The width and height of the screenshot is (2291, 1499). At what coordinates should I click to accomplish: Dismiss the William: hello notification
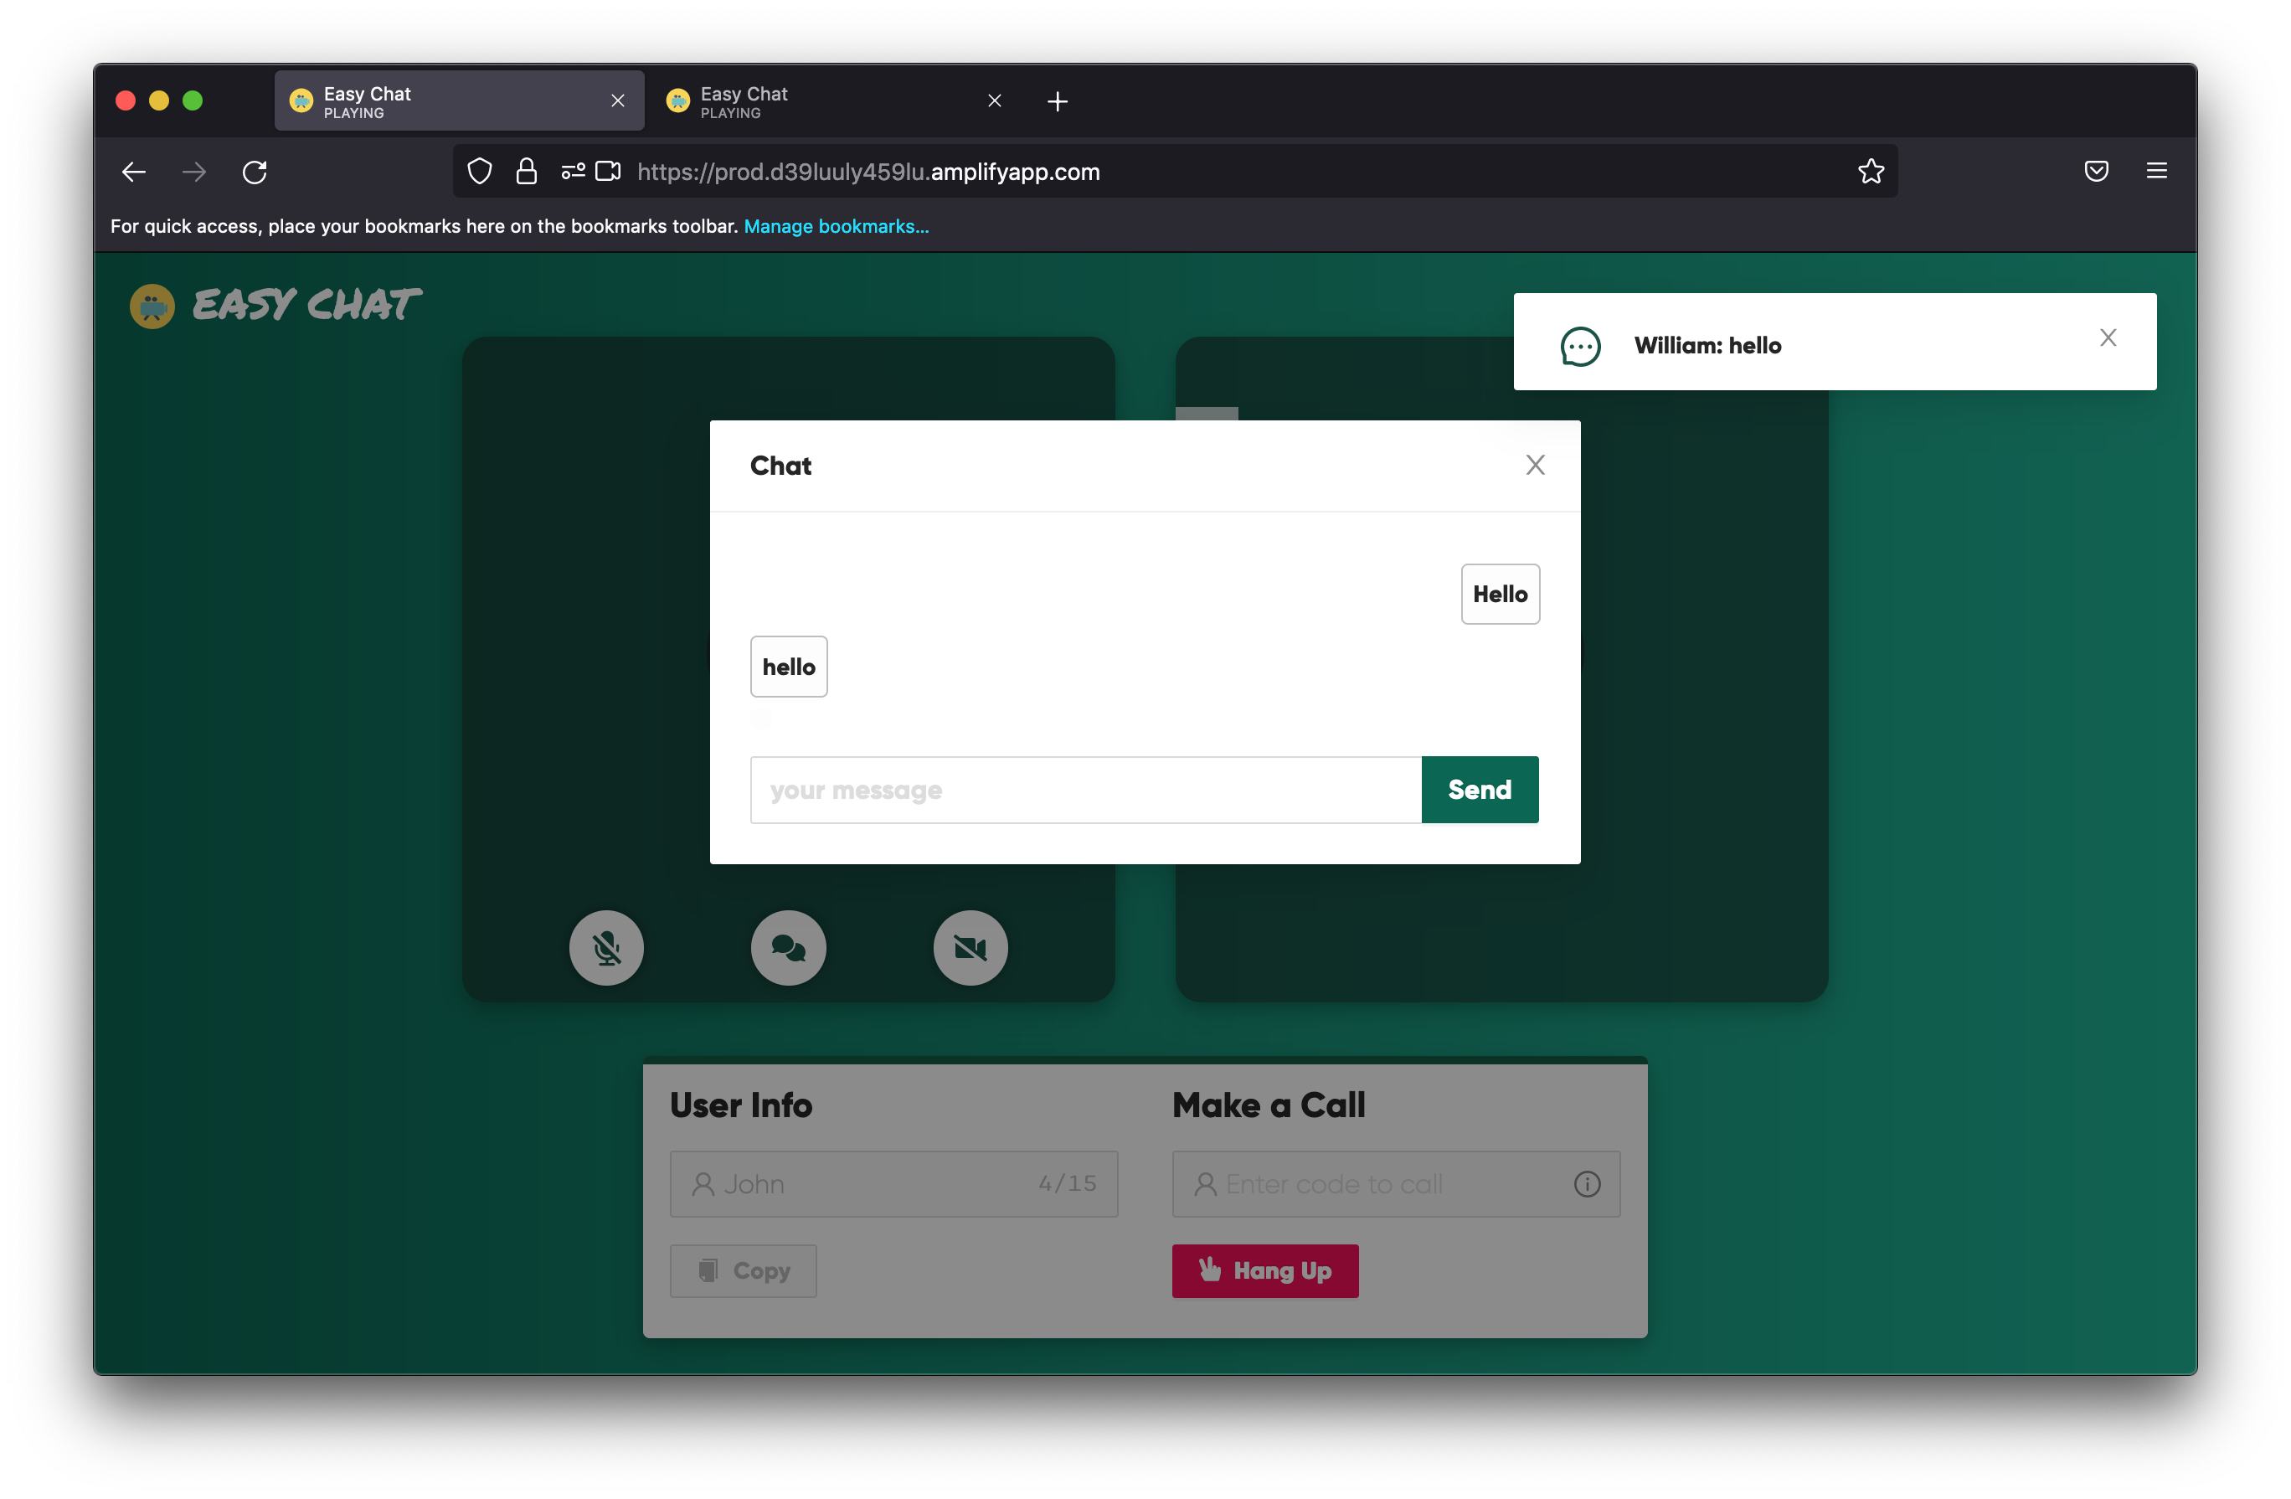[2108, 338]
